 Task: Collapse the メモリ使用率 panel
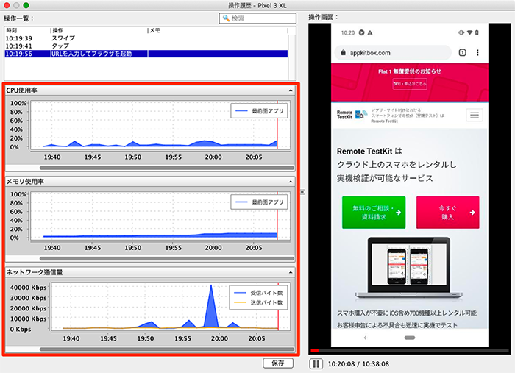click(291, 181)
